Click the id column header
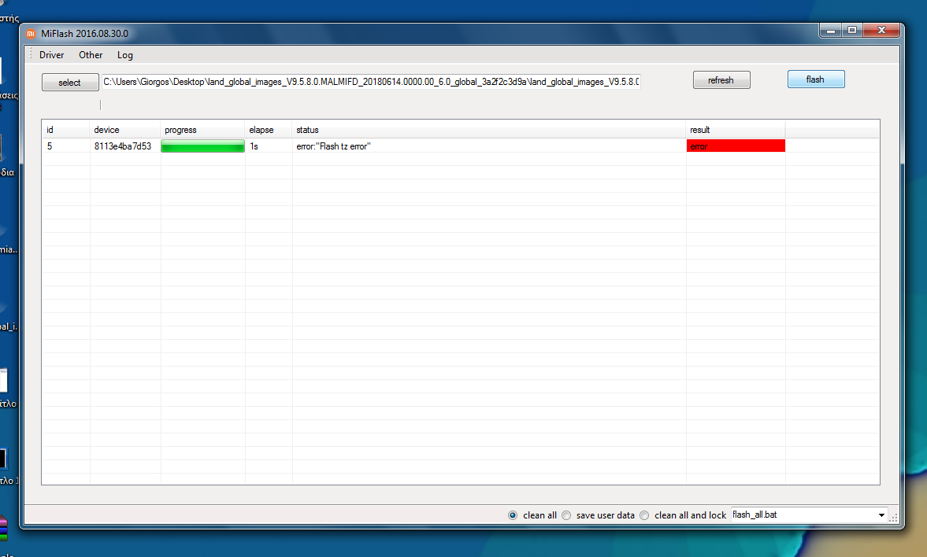927x557 pixels. 65,130
